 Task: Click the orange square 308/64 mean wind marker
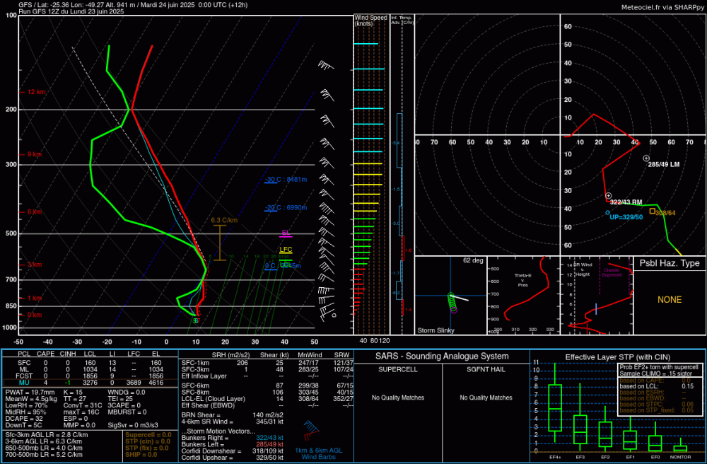pos(652,211)
